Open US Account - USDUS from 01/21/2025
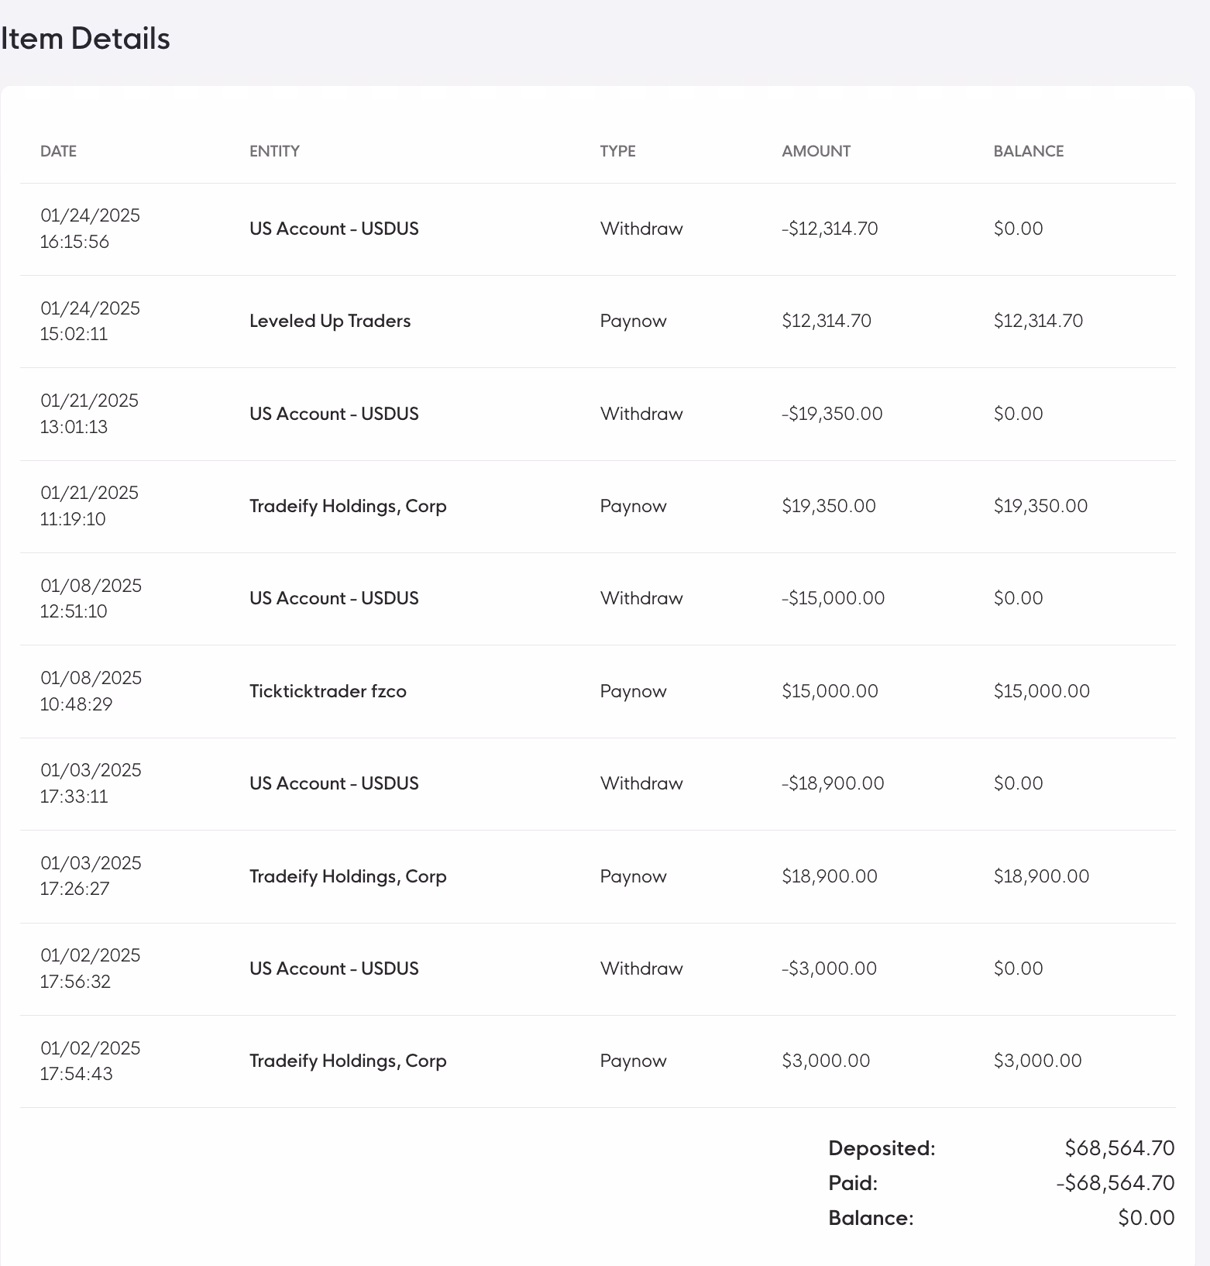 click(334, 414)
